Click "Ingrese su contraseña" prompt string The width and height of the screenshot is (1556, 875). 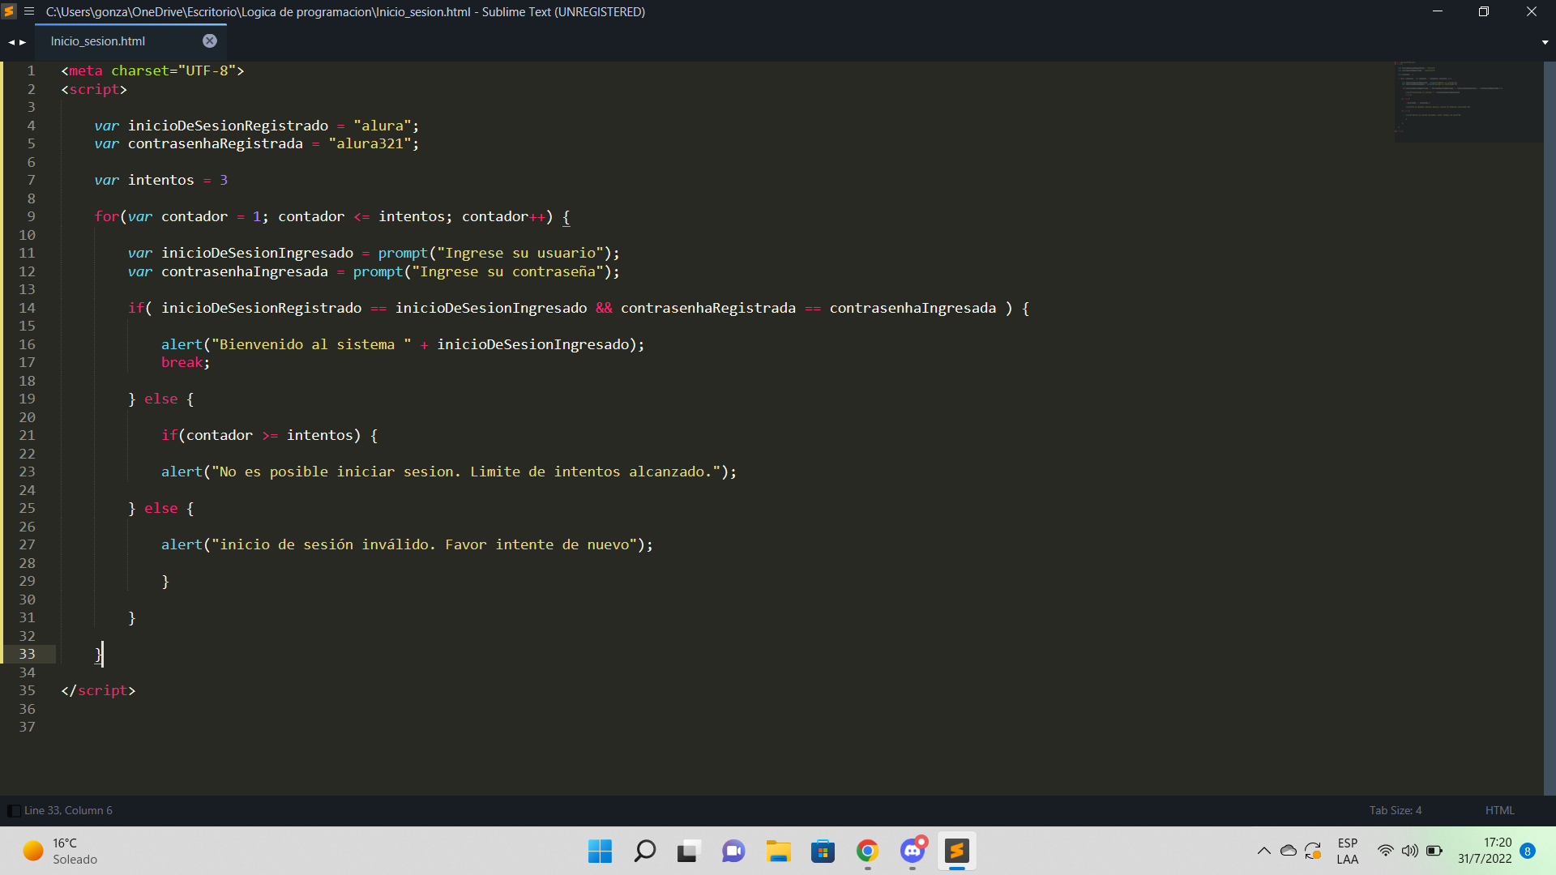[507, 271]
